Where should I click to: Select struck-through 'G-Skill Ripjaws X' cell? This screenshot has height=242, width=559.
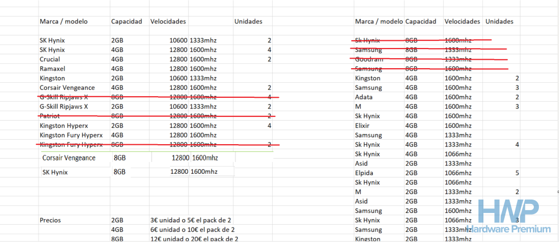(x=64, y=97)
